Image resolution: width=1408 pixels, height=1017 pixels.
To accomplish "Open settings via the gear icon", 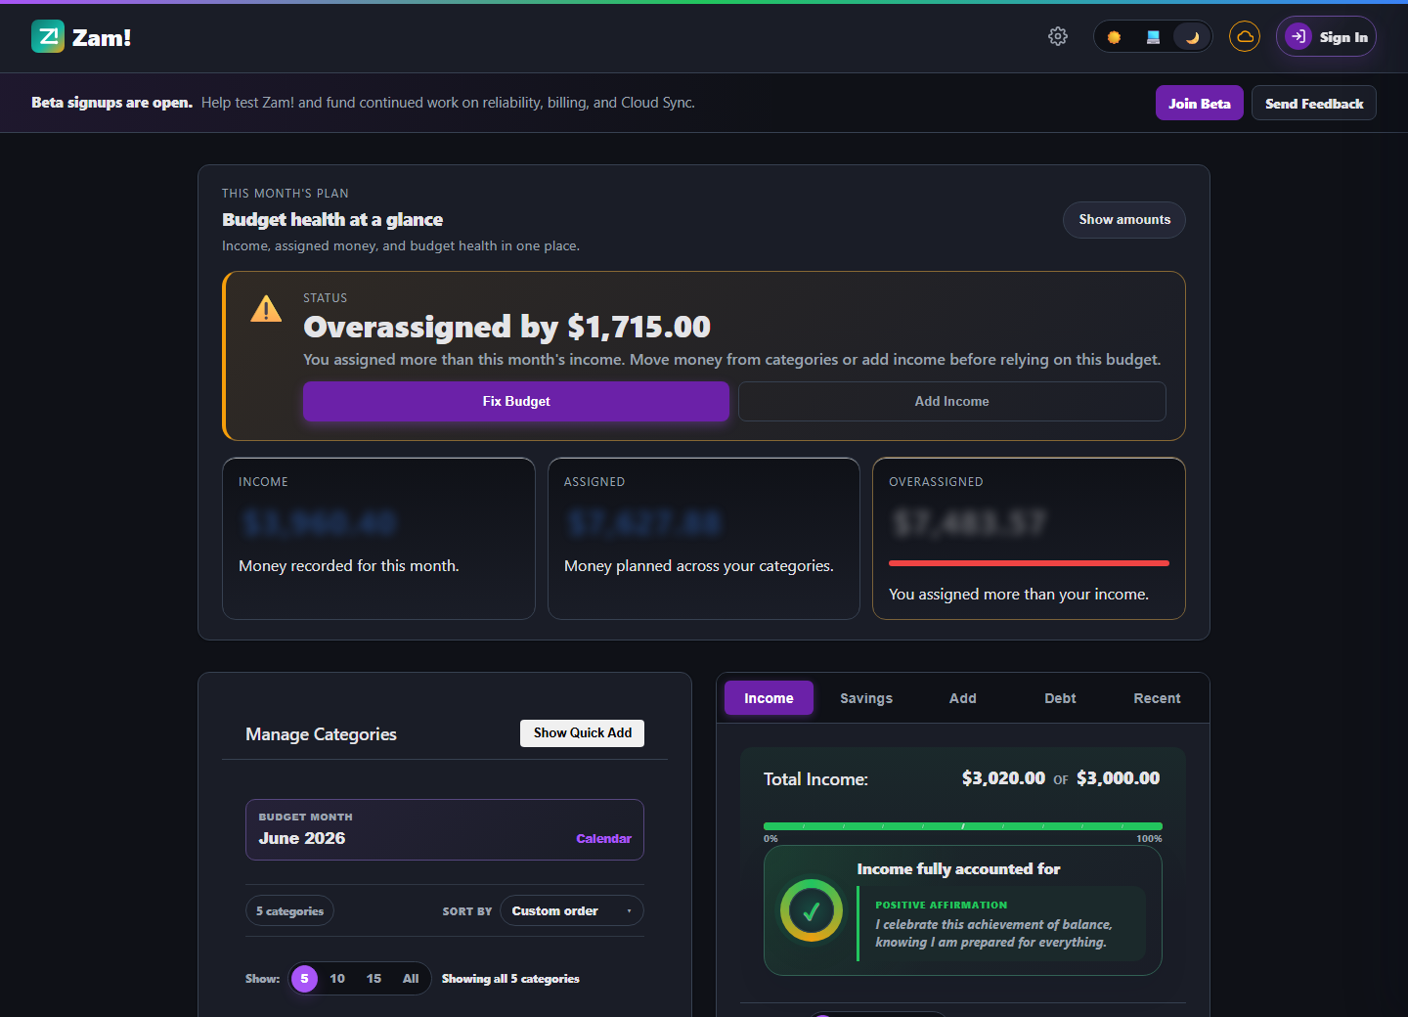I will coord(1058,36).
